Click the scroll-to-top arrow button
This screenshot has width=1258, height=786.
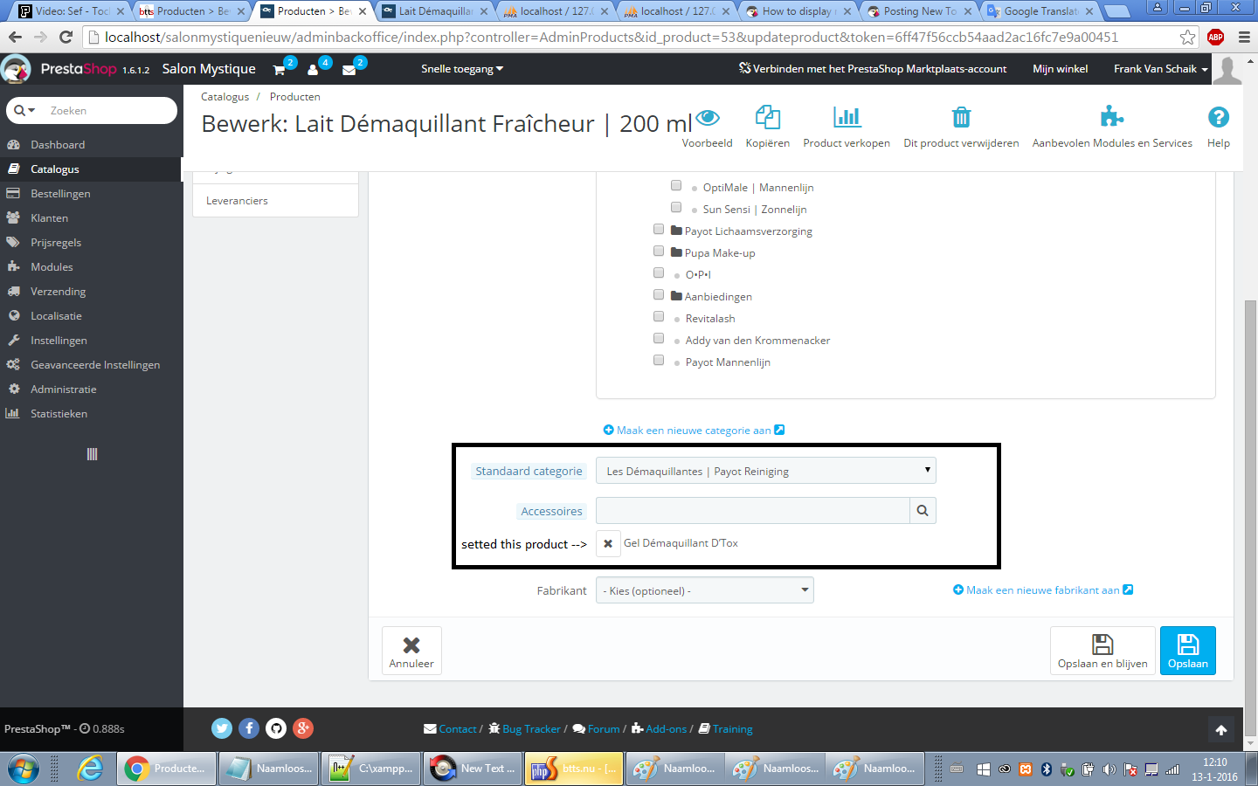pos(1221,730)
